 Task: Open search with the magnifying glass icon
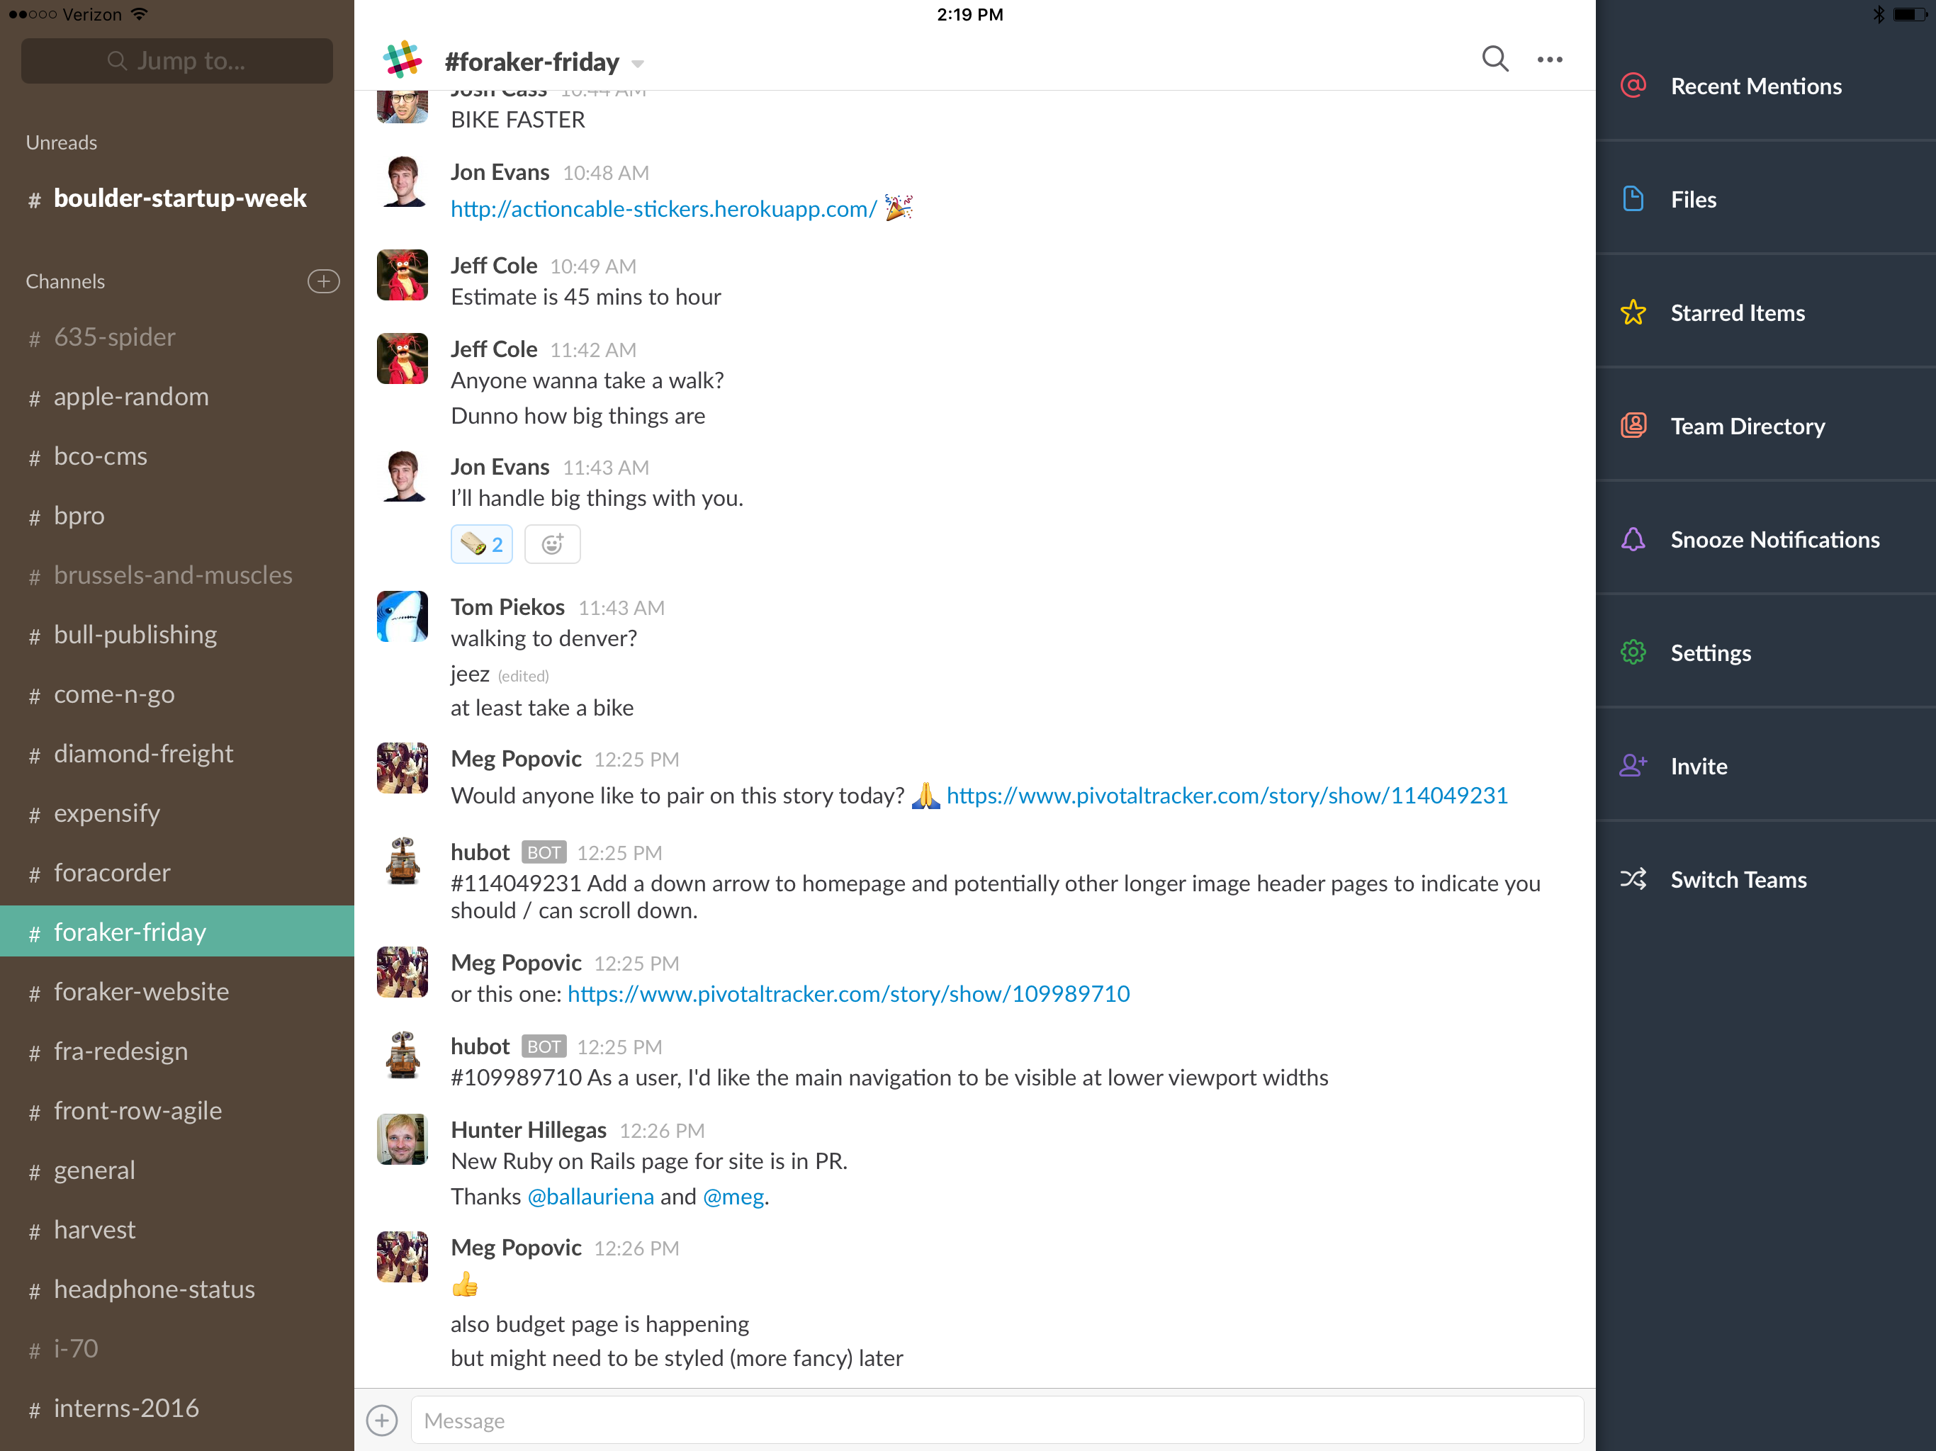(1494, 60)
